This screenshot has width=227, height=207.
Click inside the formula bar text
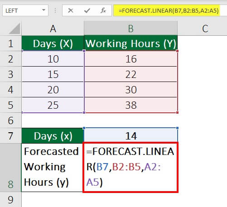(169, 10)
